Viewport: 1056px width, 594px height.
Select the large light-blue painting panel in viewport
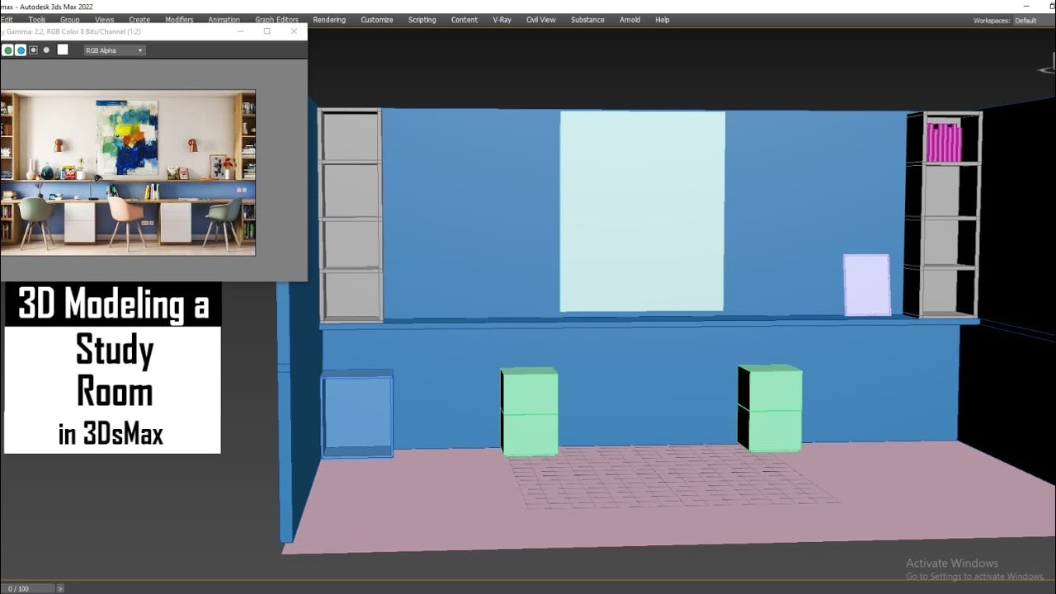coord(642,212)
